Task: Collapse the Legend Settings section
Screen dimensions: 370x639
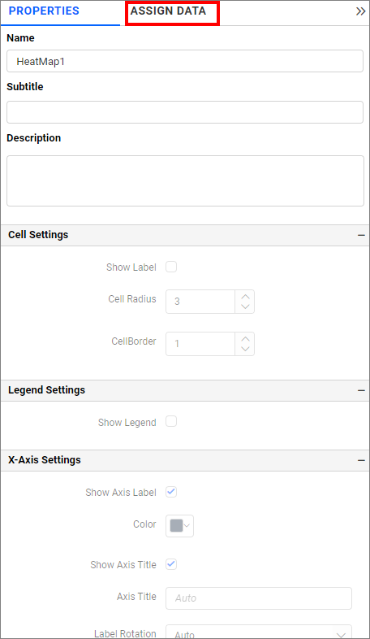Action: (x=361, y=390)
